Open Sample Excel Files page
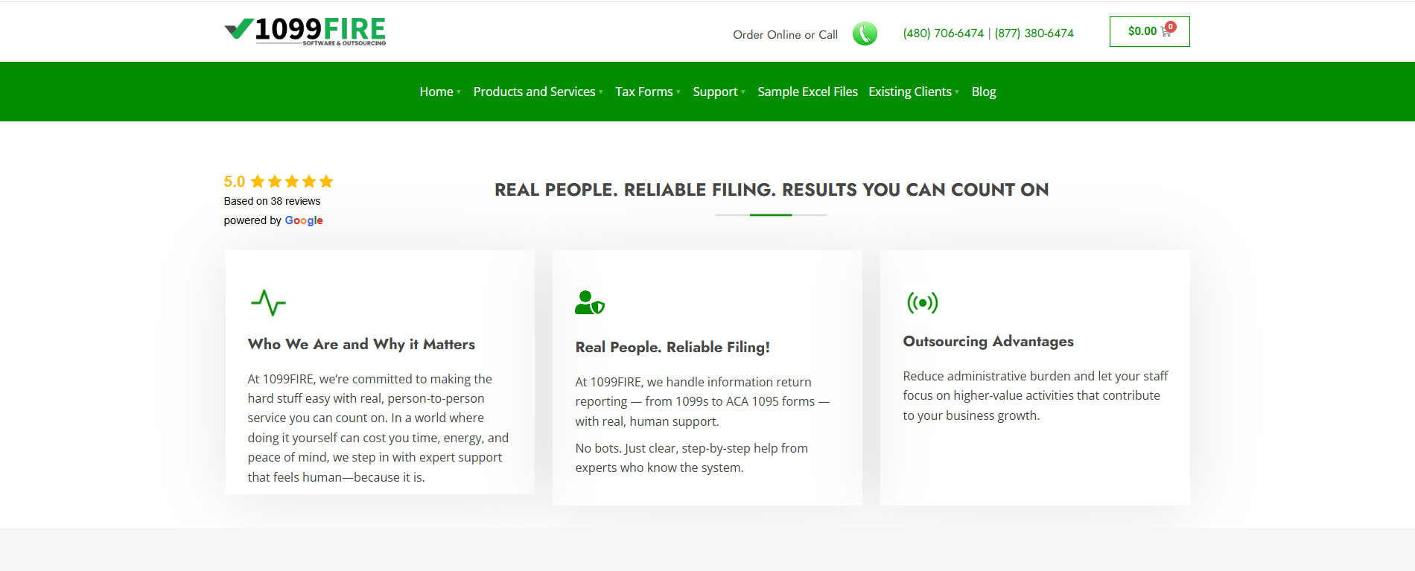Viewport: 1415px width, 571px height. click(807, 92)
